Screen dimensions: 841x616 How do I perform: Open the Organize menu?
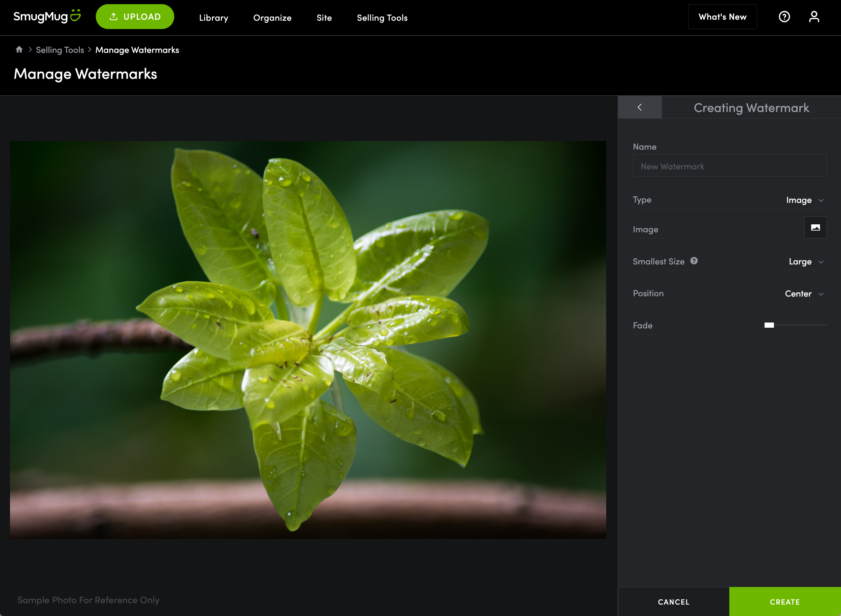272,18
